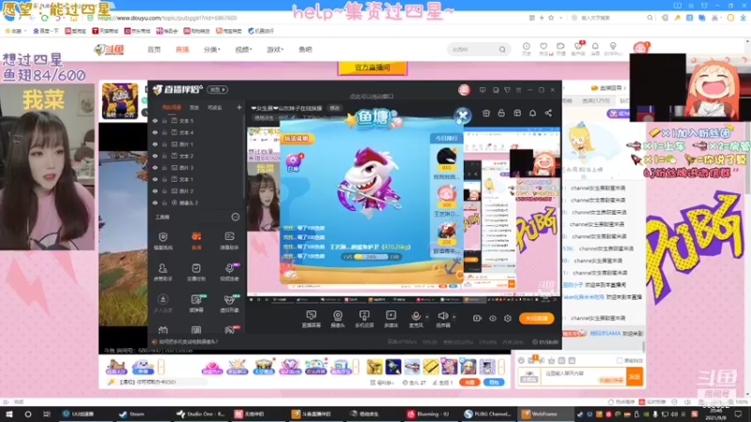Hide the 摄像头 2 layer

tap(155, 203)
